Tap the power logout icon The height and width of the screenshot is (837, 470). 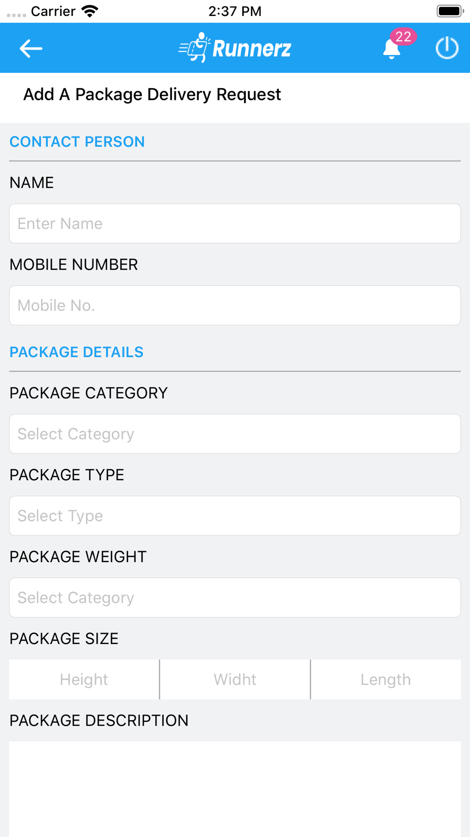pos(446,48)
